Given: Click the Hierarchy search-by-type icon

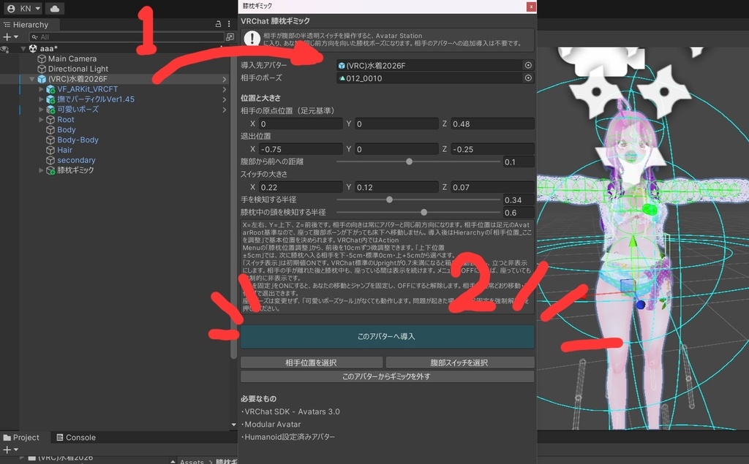Looking at the screenshot, I should point(230,37).
